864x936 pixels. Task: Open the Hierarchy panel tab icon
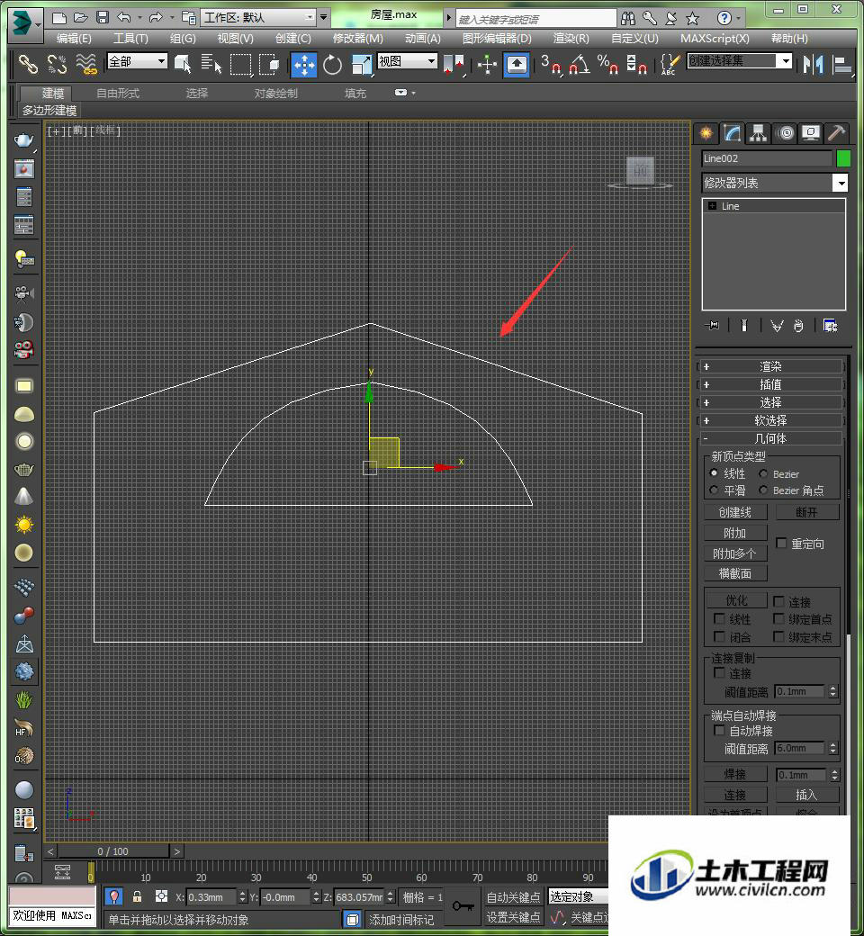(759, 133)
